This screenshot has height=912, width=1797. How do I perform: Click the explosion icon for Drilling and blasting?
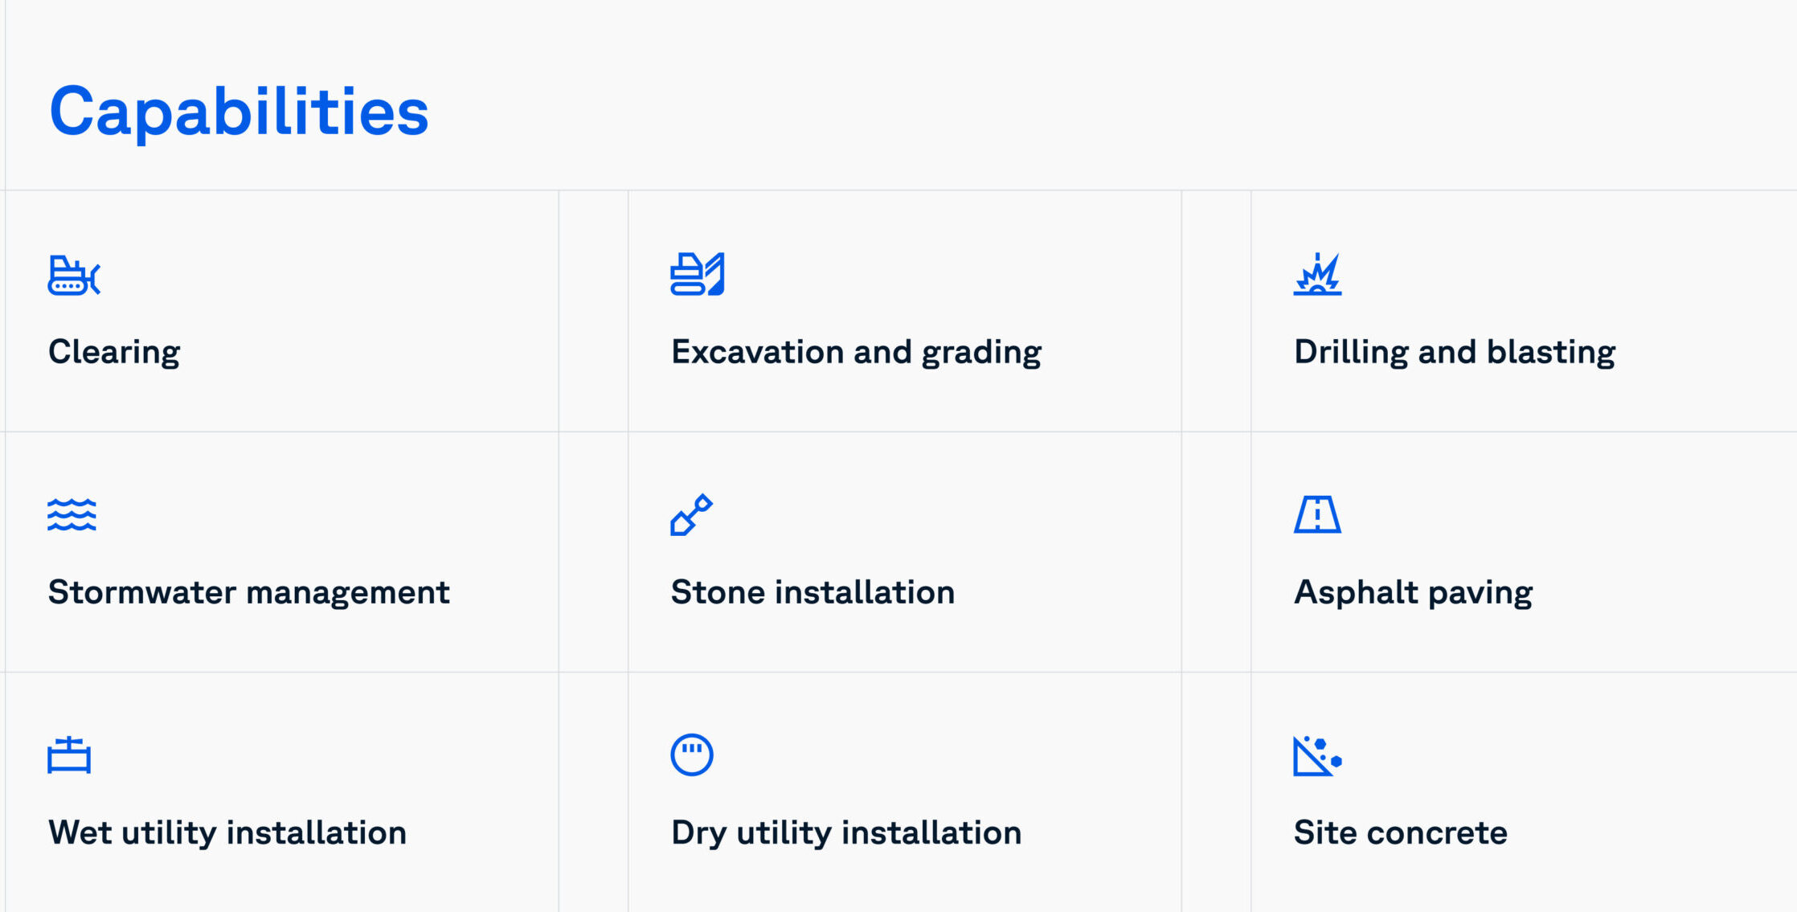pos(1317,275)
